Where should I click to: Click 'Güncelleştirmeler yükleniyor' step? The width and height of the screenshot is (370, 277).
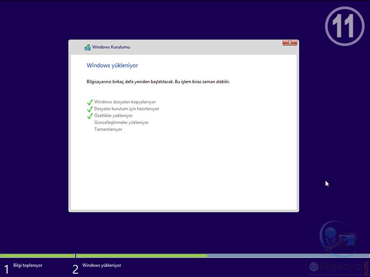point(121,122)
